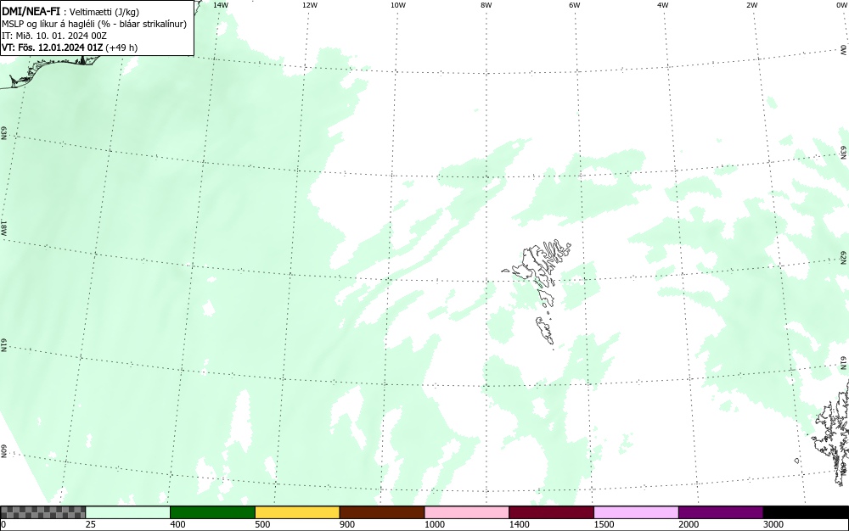This screenshot has width=849, height=531.
Task: Click the 8W longitude label
Action: pyautogui.click(x=486, y=5)
